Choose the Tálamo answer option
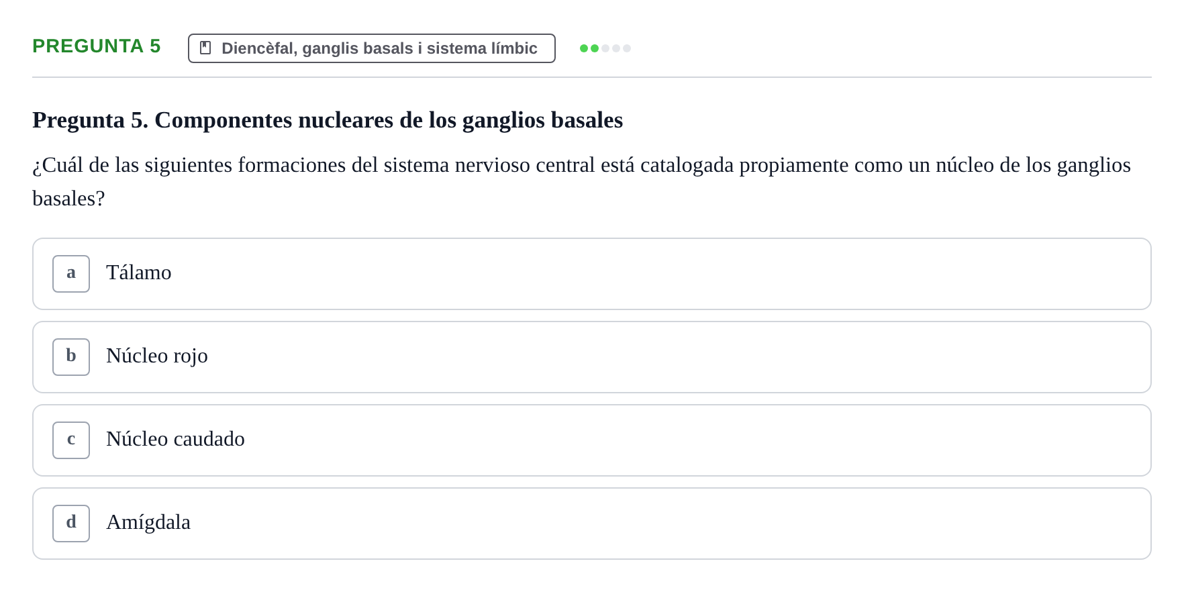 tap(592, 274)
